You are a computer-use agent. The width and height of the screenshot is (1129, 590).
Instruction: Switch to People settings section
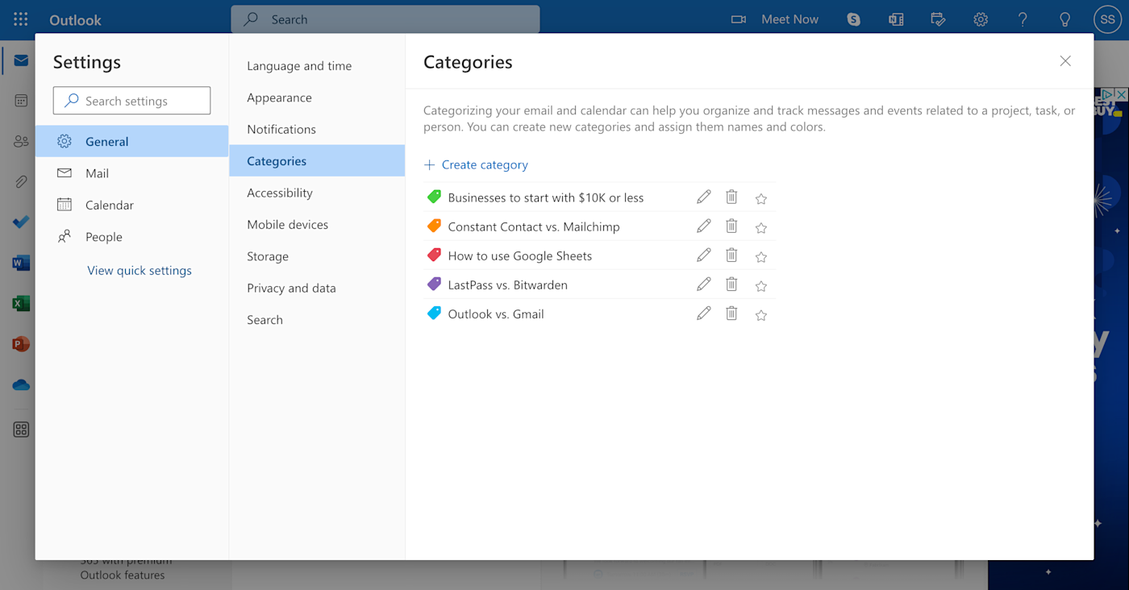[x=132, y=237]
